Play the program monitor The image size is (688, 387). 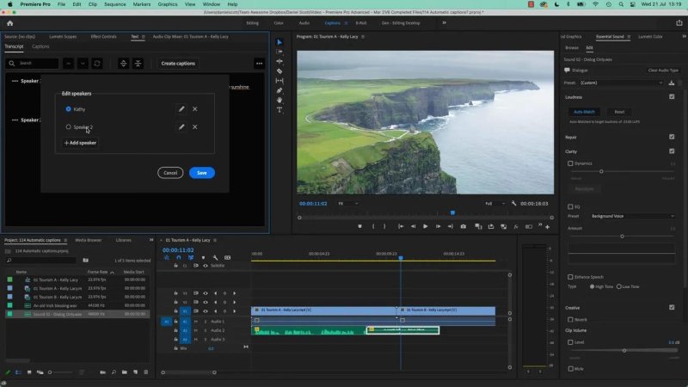[x=425, y=226]
